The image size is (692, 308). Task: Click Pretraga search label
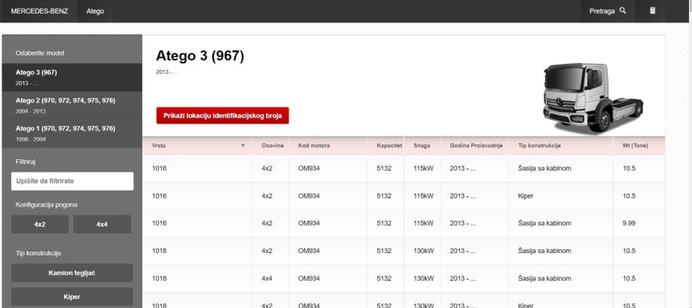(602, 11)
